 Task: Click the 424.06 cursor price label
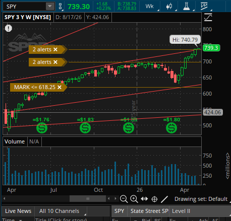tap(213, 112)
